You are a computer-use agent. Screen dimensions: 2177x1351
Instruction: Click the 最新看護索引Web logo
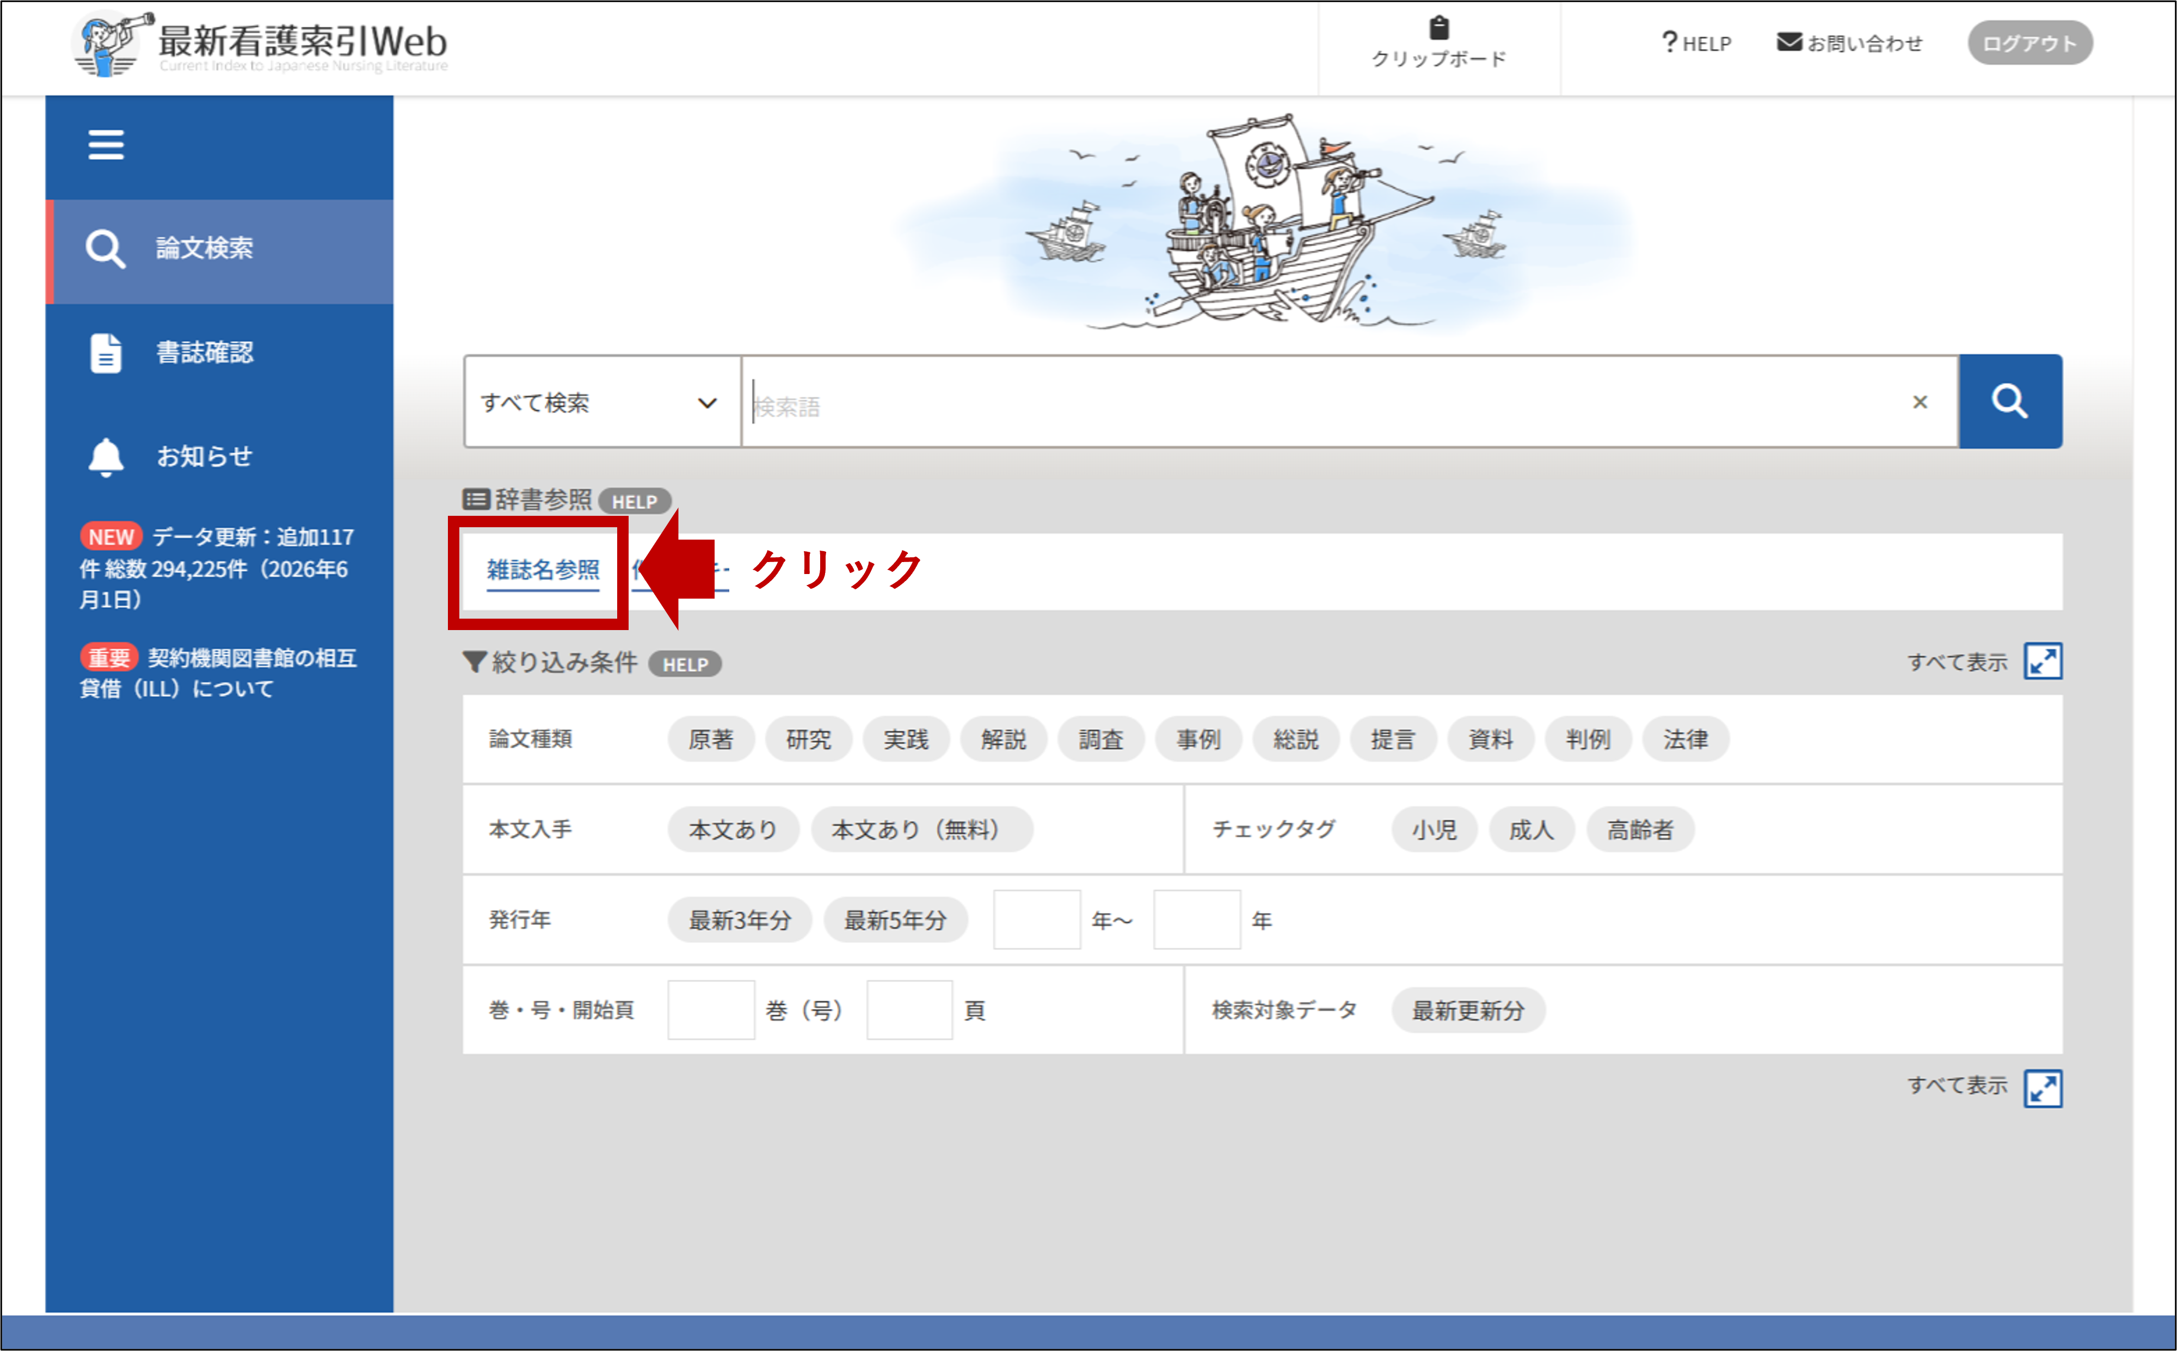coord(260,45)
